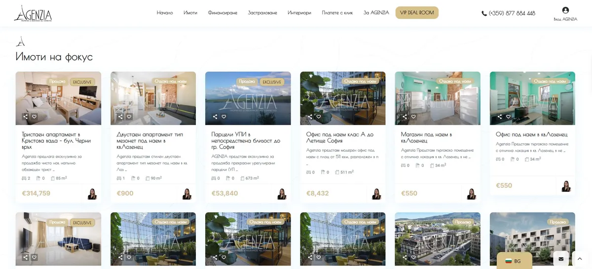
Task: Add Офис клас А to favorites
Action: (319, 117)
